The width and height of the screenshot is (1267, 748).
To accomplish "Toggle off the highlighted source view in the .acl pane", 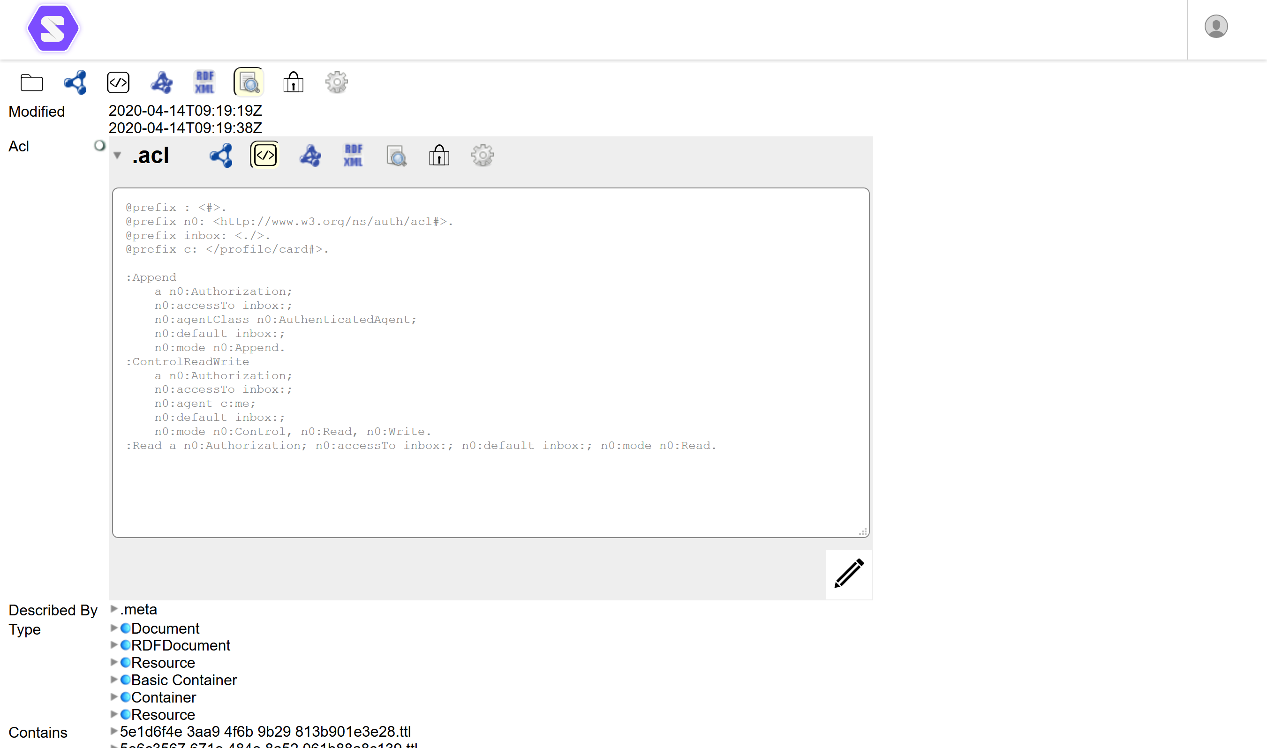I will pos(264,155).
